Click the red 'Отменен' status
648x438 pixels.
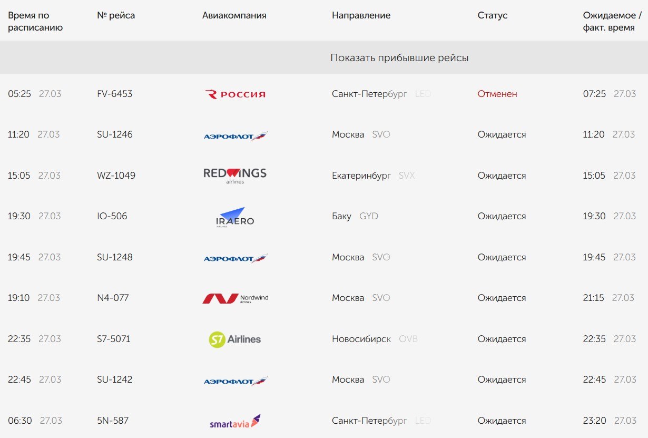pos(497,94)
